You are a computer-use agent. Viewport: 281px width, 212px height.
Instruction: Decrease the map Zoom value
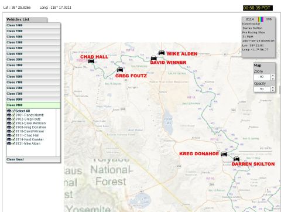click(273, 78)
